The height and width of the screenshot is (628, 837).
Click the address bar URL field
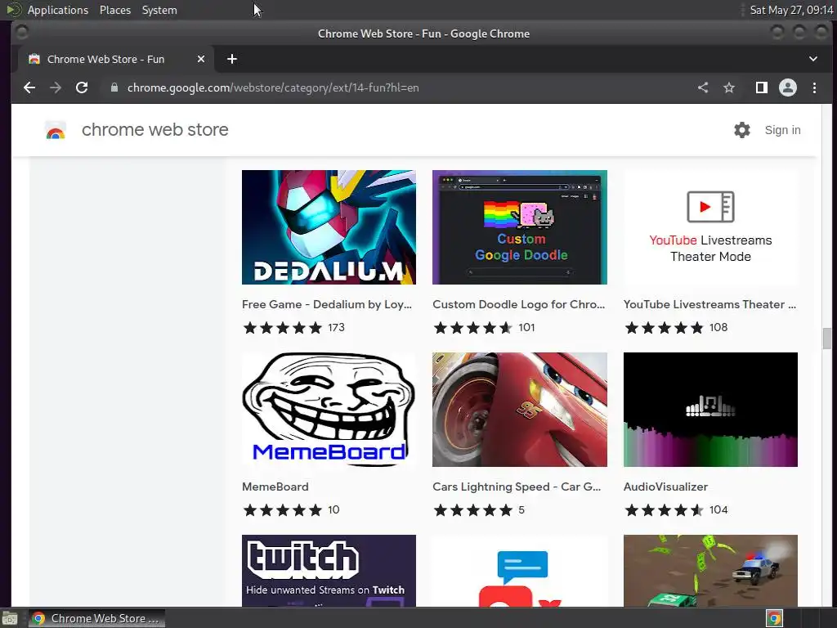click(395, 87)
